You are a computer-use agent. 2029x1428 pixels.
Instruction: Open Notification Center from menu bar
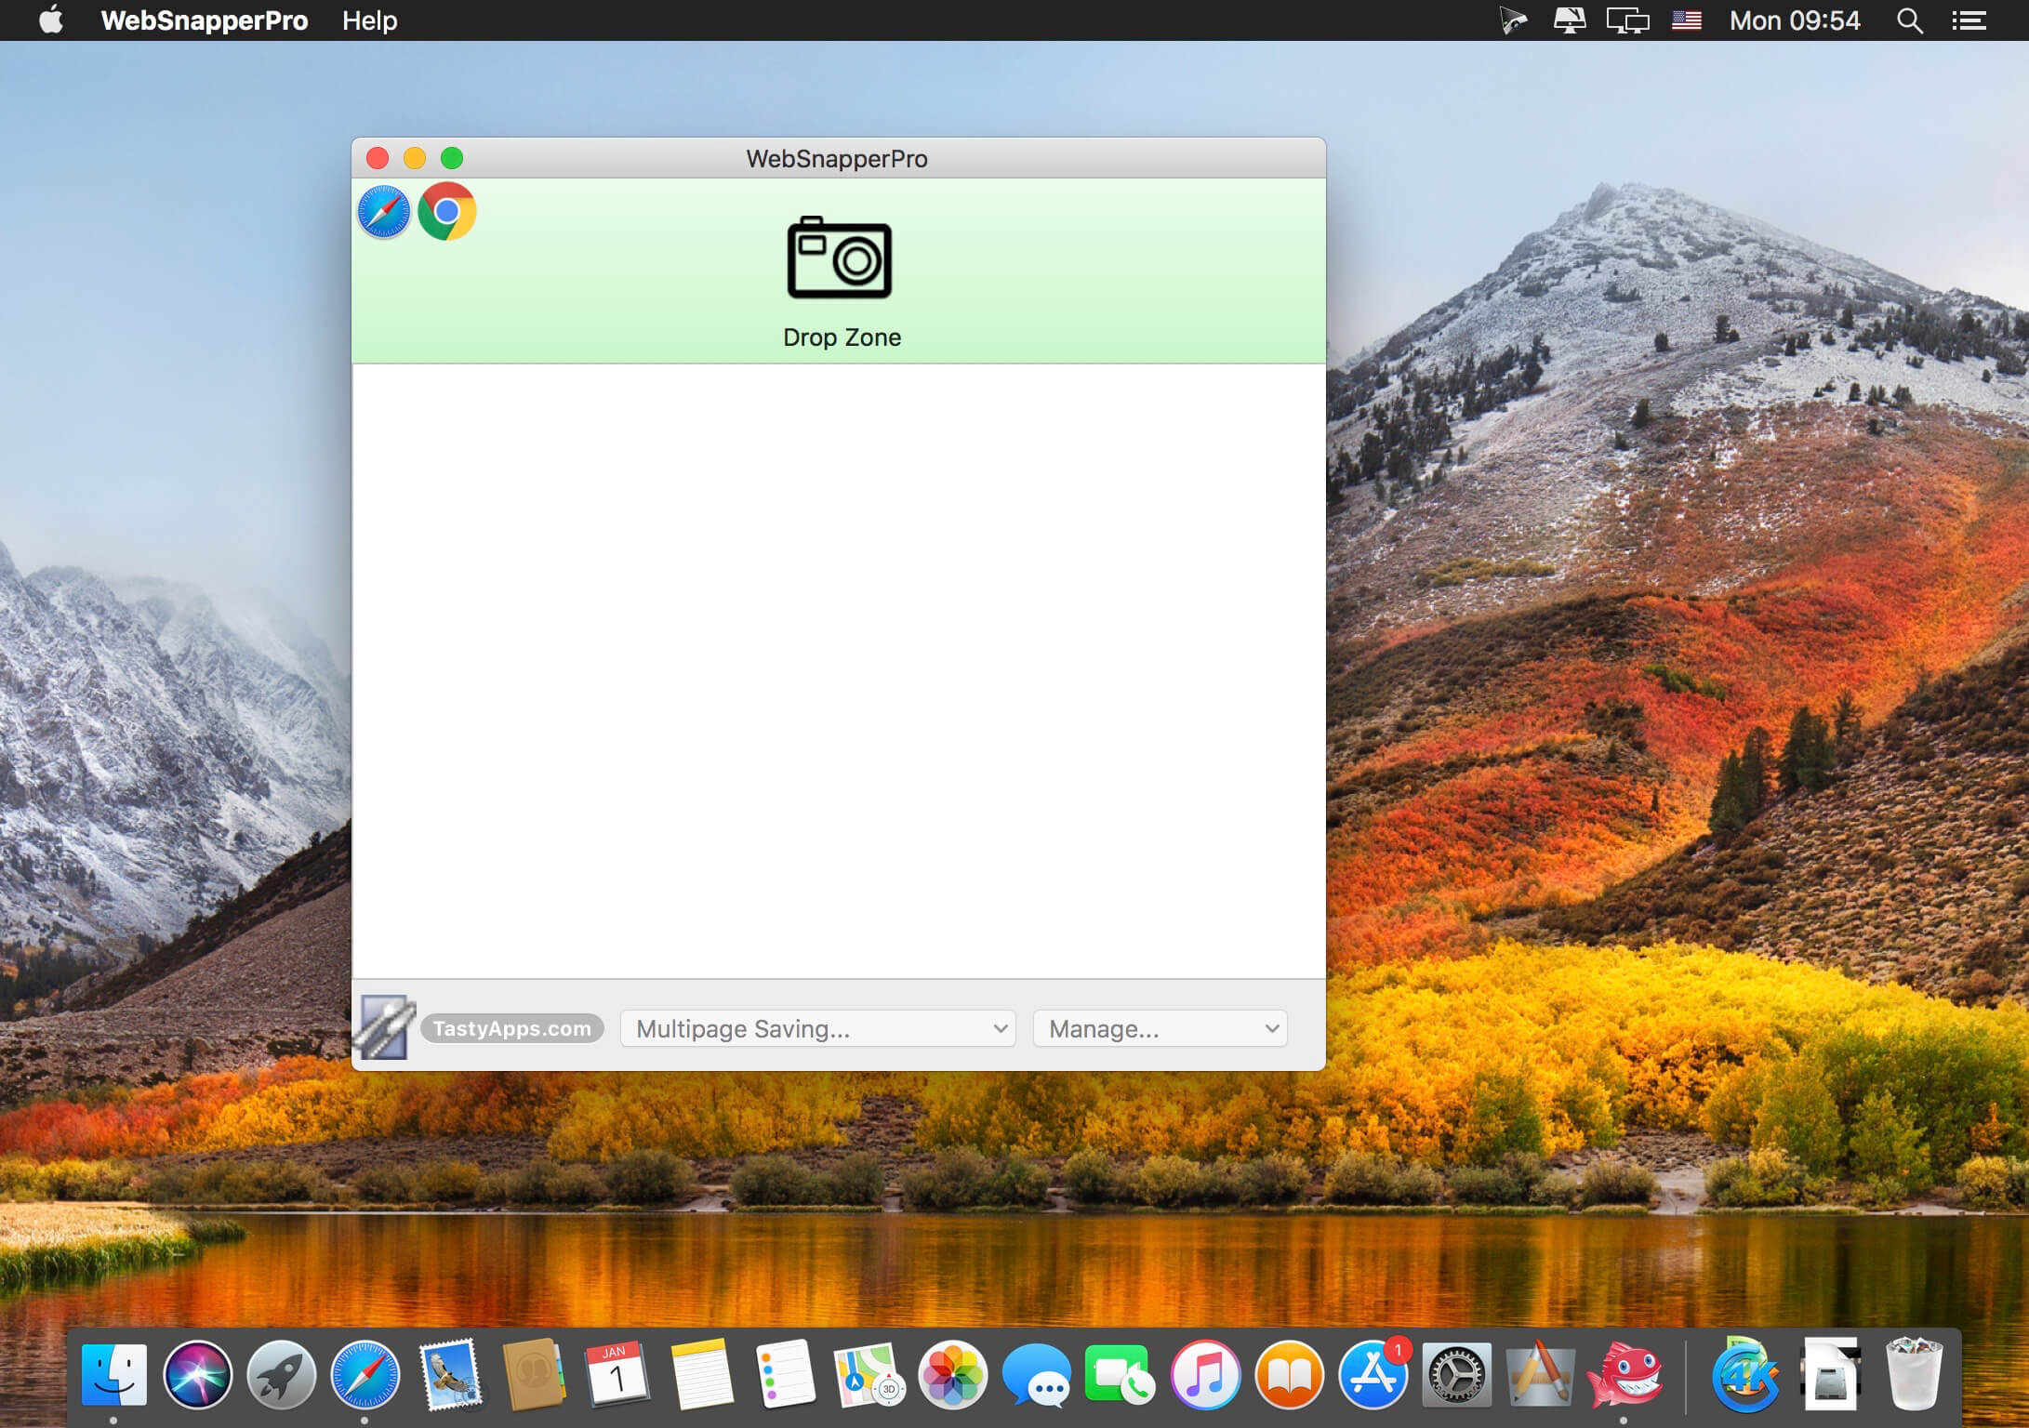[1968, 20]
